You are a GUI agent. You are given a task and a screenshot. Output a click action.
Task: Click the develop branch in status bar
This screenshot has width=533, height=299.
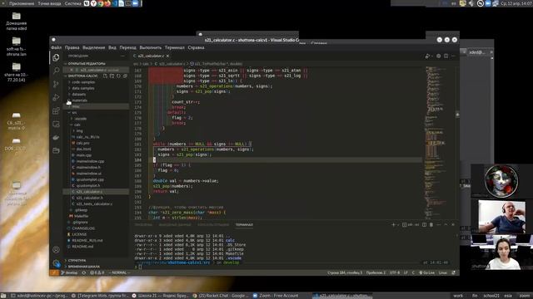pos(69,272)
